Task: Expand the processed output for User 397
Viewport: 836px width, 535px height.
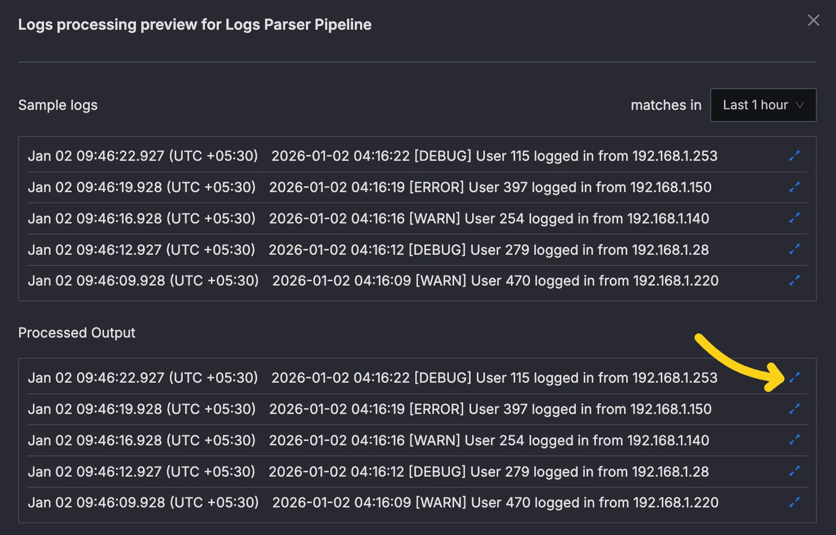Action: [x=795, y=409]
